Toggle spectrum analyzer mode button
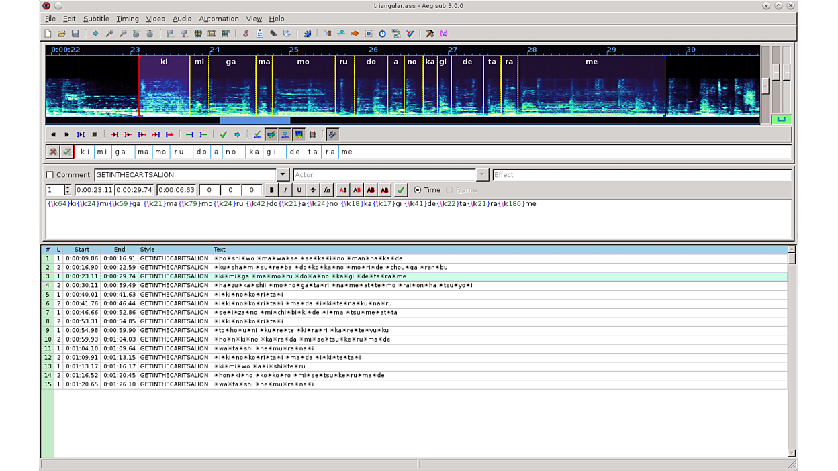Screen dimensions: 838x471 (299, 134)
